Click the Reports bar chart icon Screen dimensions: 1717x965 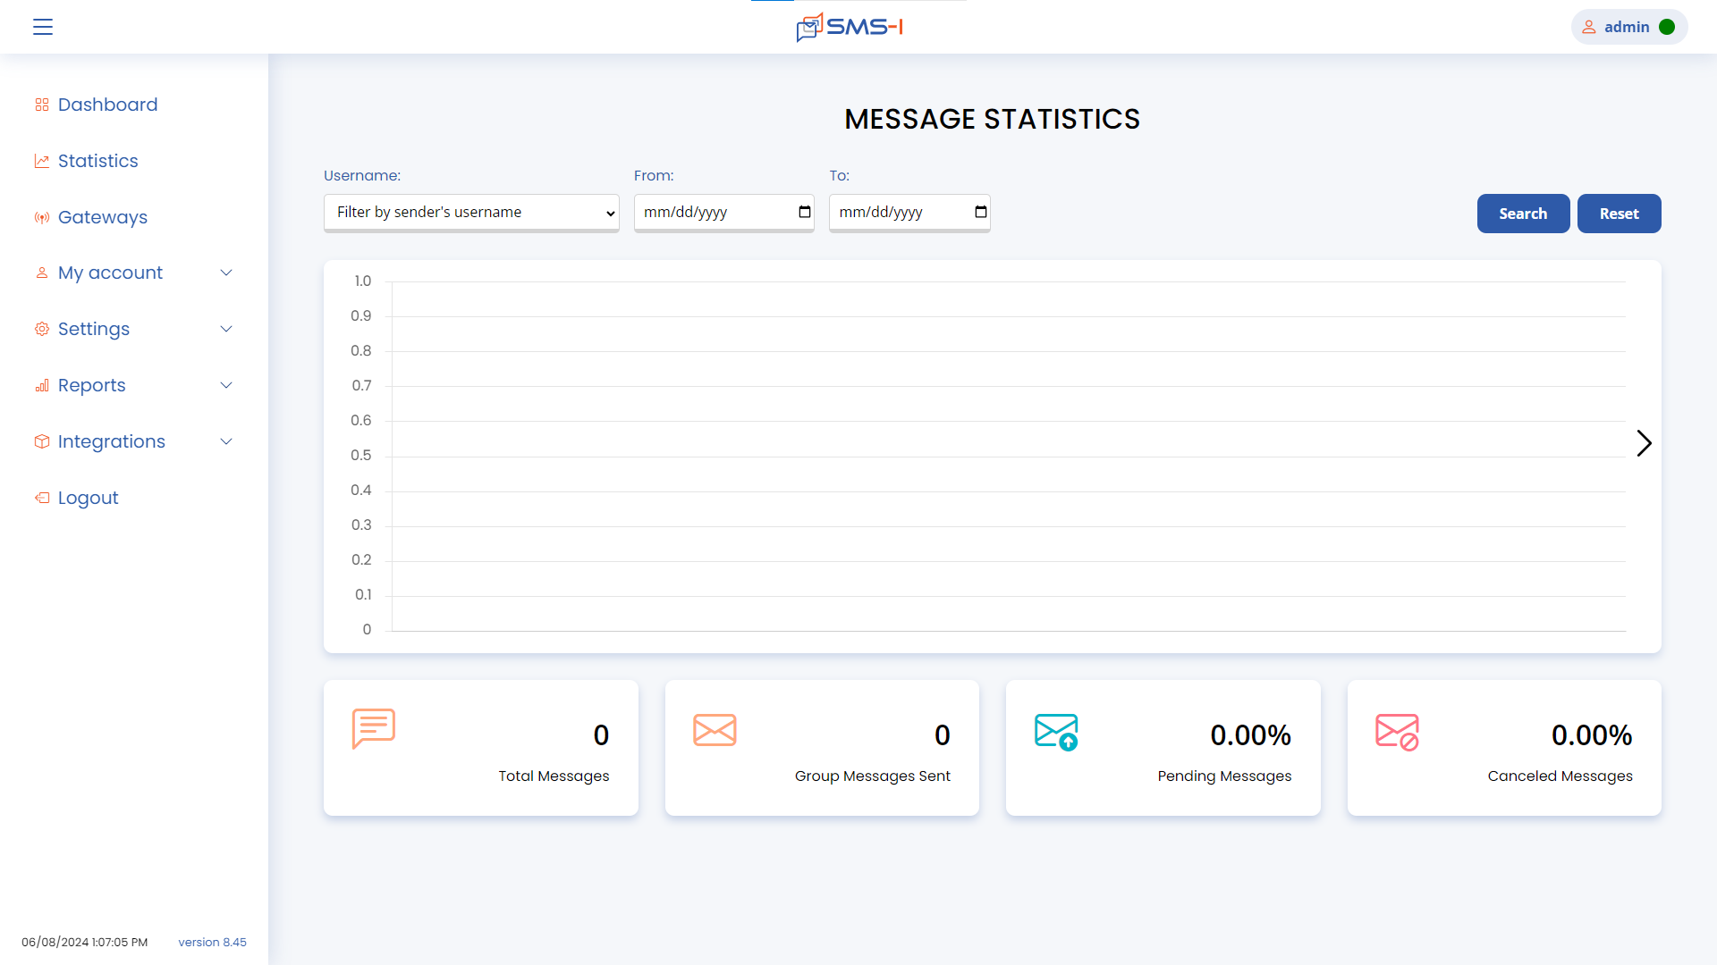pos(42,385)
